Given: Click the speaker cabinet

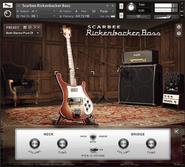Looking at the screenshot, I should [x=140, y=85].
